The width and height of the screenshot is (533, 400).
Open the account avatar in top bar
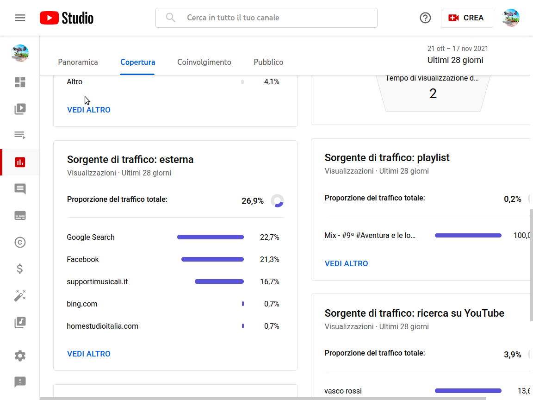tap(511, 18)
